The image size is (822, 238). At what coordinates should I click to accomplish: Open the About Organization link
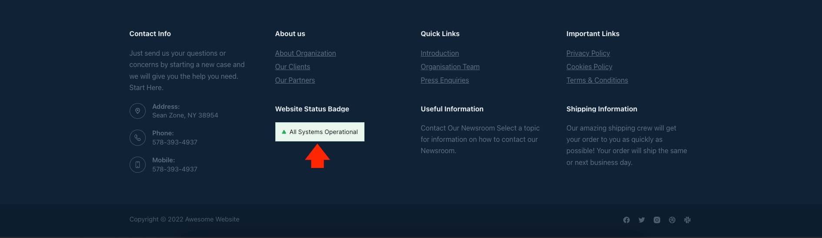pyautogui.click(x=305, y=53)
